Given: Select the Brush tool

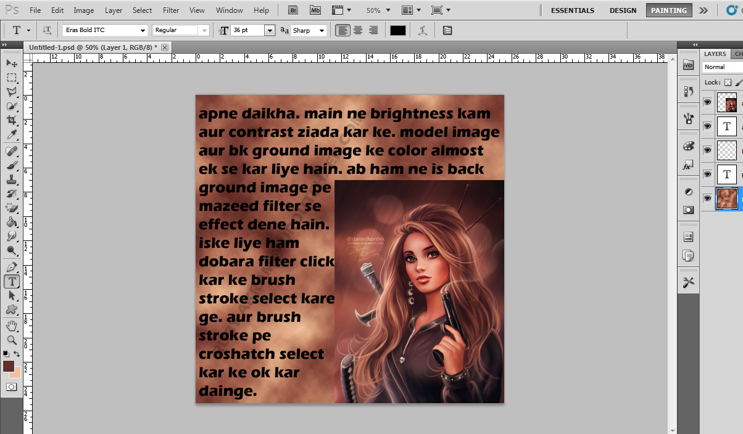Looking at the screenshot, I should click(x=12, y=165).
